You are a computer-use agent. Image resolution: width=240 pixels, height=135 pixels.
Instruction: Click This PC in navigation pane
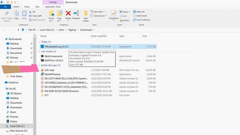12,89
